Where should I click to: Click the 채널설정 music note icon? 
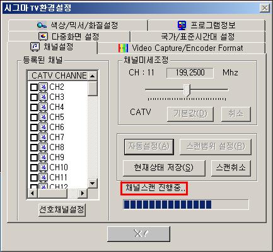[x=35, y=47]
